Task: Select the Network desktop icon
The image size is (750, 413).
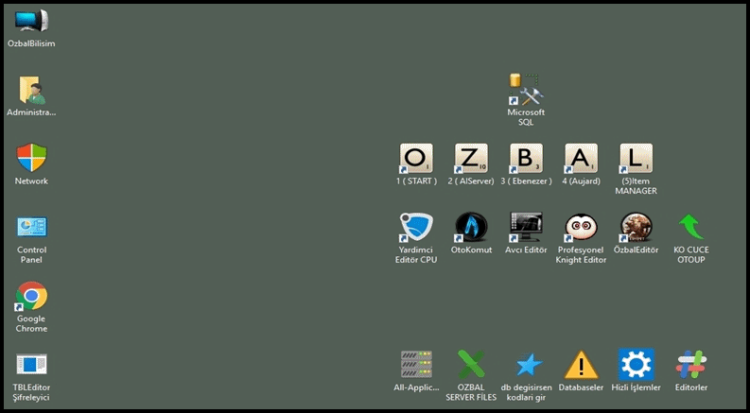Action: tap(31, 159)
